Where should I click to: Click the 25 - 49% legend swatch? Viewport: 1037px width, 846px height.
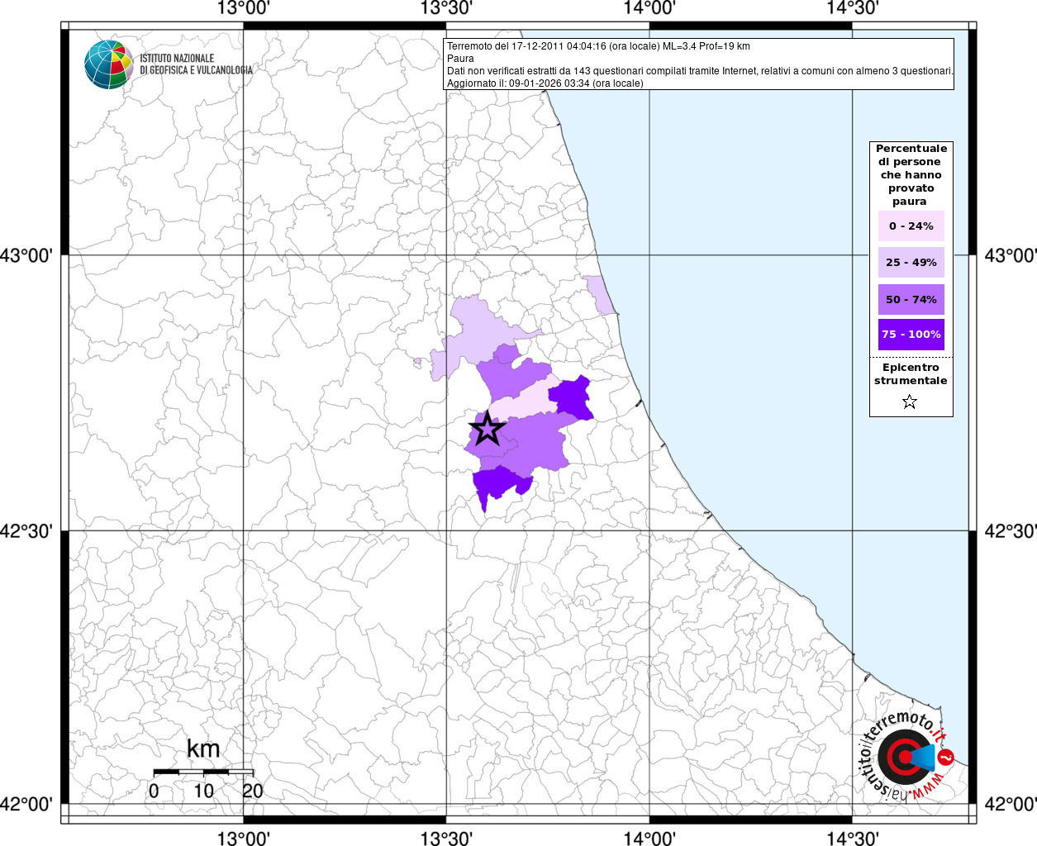tap(911, 263)
